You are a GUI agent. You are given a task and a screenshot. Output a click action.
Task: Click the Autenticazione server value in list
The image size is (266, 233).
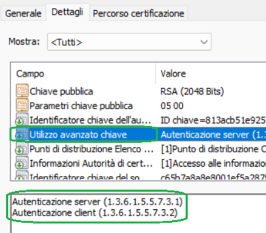[213, 135]
